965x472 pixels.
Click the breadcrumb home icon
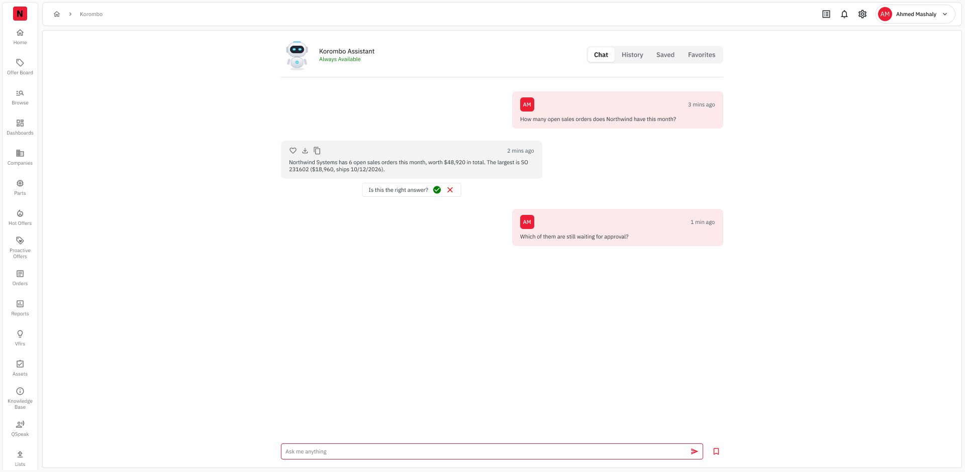pos(57,14)
